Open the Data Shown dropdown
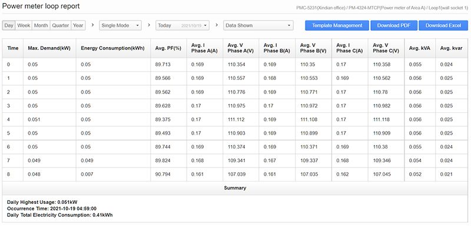Screen dimensions: 471x228 coord(258,25)
